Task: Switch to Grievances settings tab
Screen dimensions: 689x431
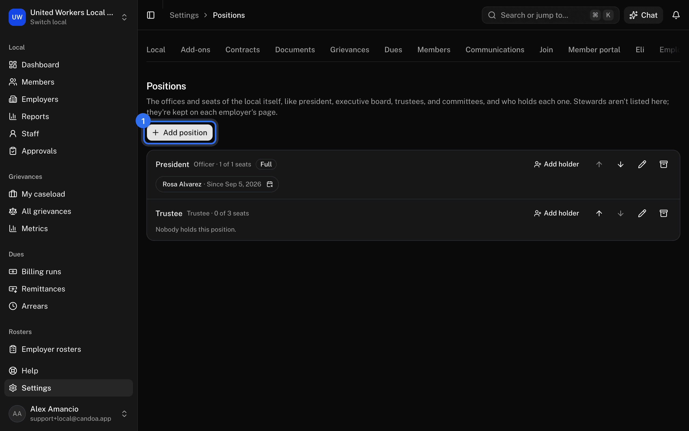Action: tap(350, 50)
